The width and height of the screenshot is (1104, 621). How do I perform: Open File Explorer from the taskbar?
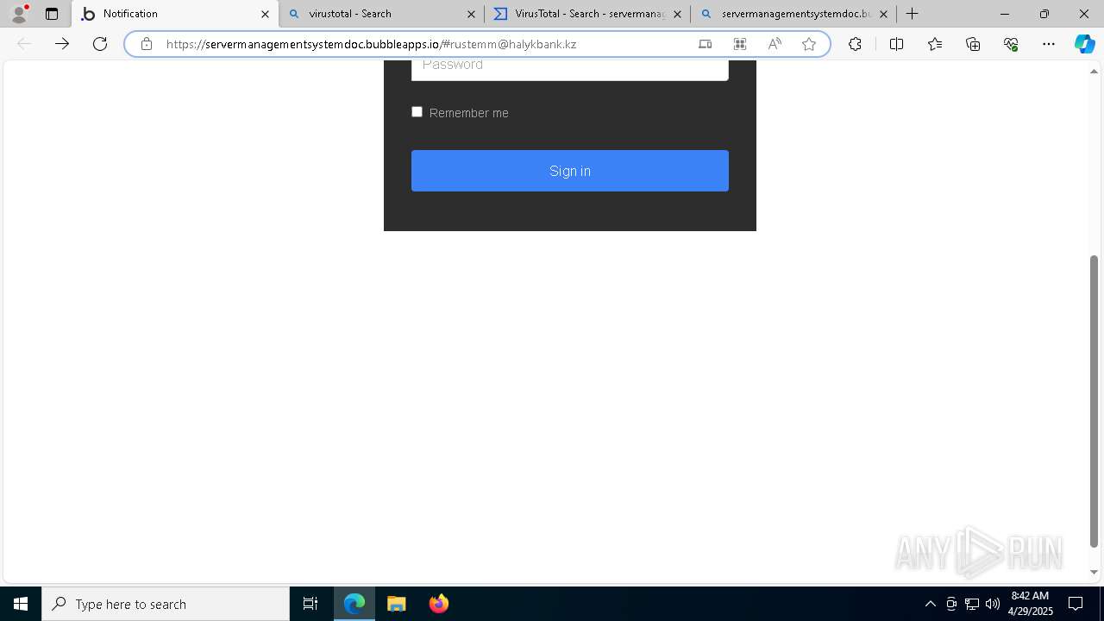(396, 604)
